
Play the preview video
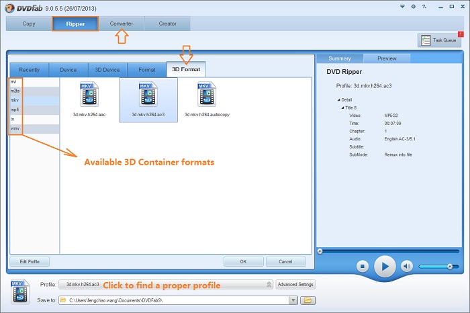[385, 266]
